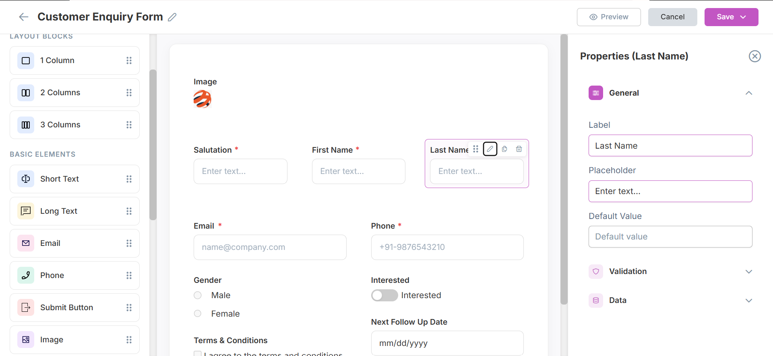Click the Email element icon
Viewport: 773px width, 356px height.
pyautogui.click(x=26, y=243)
